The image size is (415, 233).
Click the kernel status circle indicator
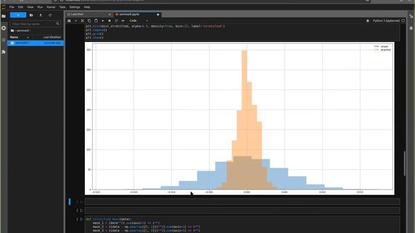coord(403,21)
